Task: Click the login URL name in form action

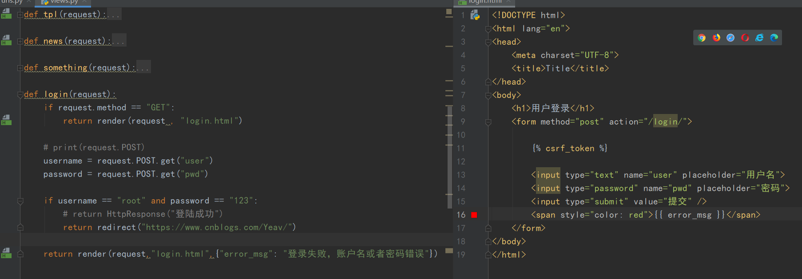Action: 665,122
